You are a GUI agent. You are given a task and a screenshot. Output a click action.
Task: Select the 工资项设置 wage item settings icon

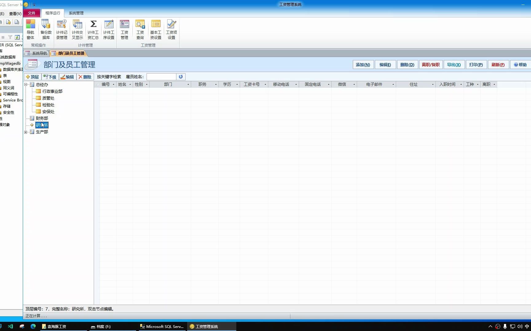pyautogui.click(x=171, y=29)
